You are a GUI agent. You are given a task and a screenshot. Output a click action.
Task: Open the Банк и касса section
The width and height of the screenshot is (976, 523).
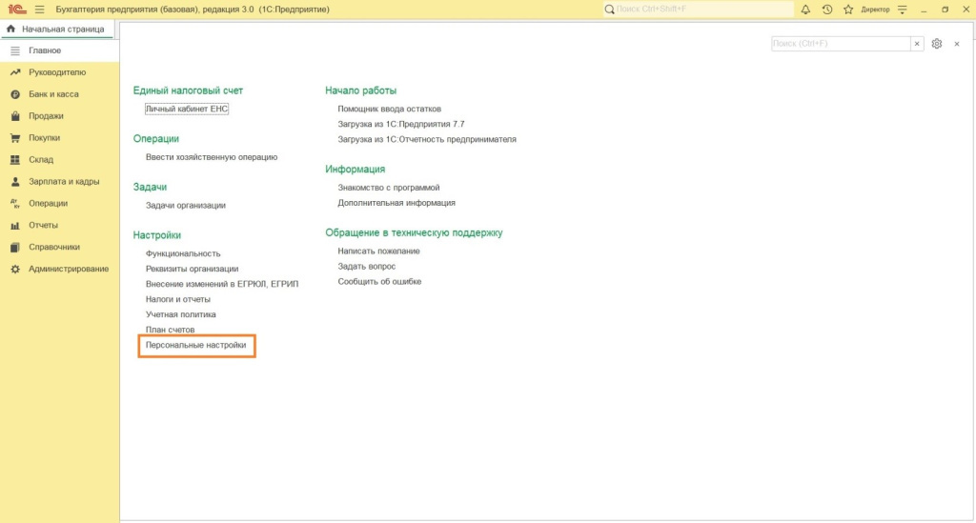(x=53, y=94)
